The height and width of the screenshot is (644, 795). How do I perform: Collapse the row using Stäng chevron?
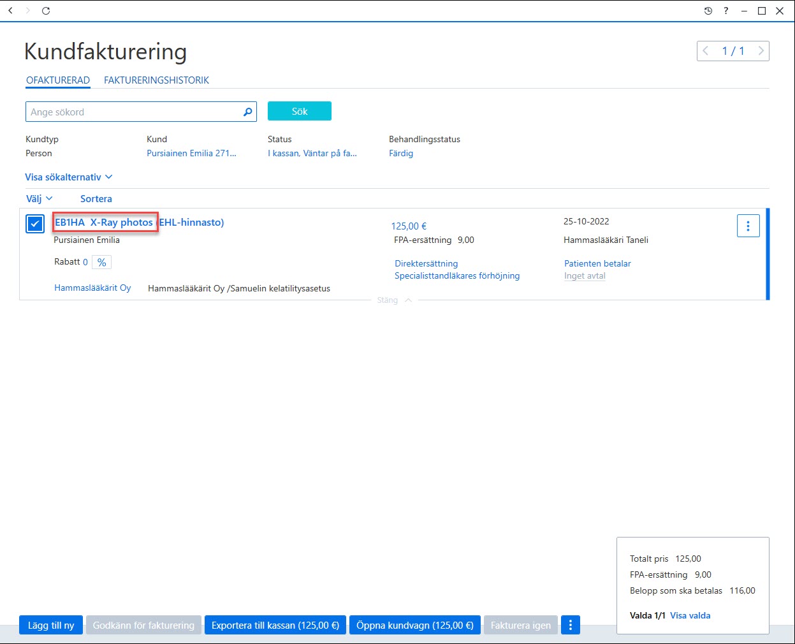coord(394,300)
